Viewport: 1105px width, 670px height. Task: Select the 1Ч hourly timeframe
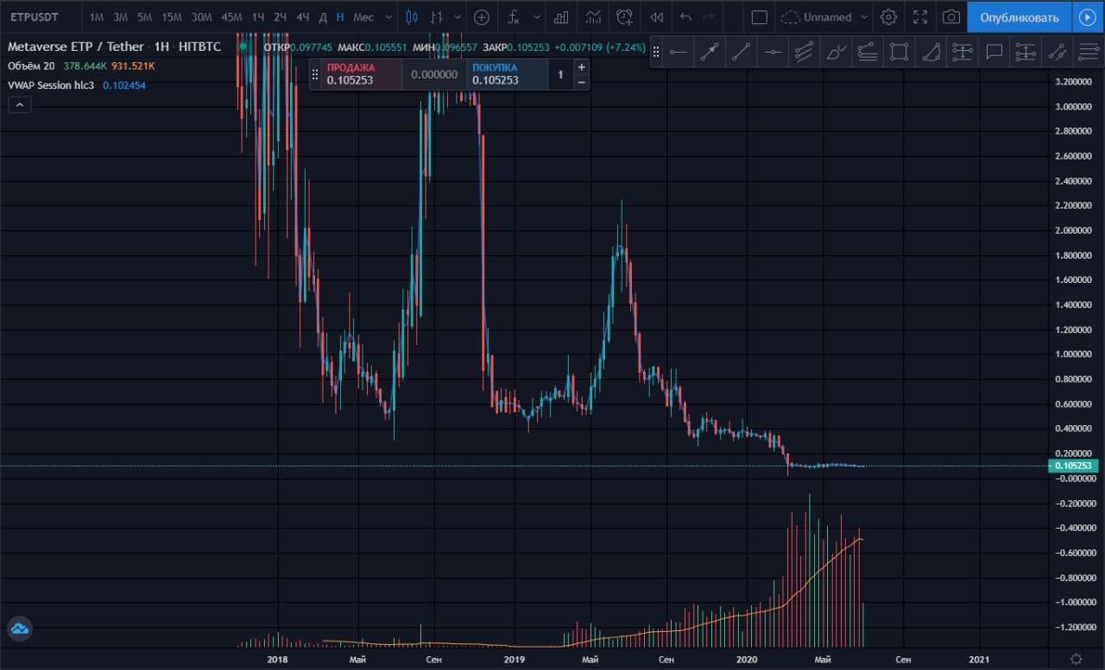click(258, 17)
